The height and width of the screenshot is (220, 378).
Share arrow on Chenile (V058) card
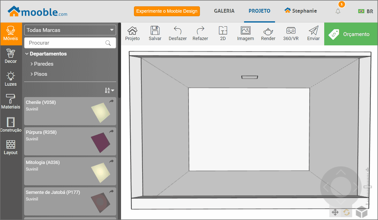point(111,101)
